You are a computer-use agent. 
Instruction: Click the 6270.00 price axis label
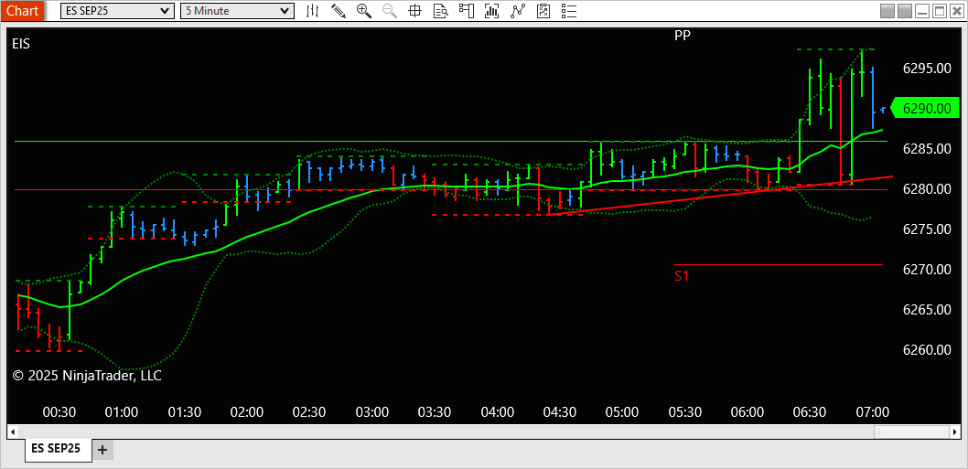(927, 269)
